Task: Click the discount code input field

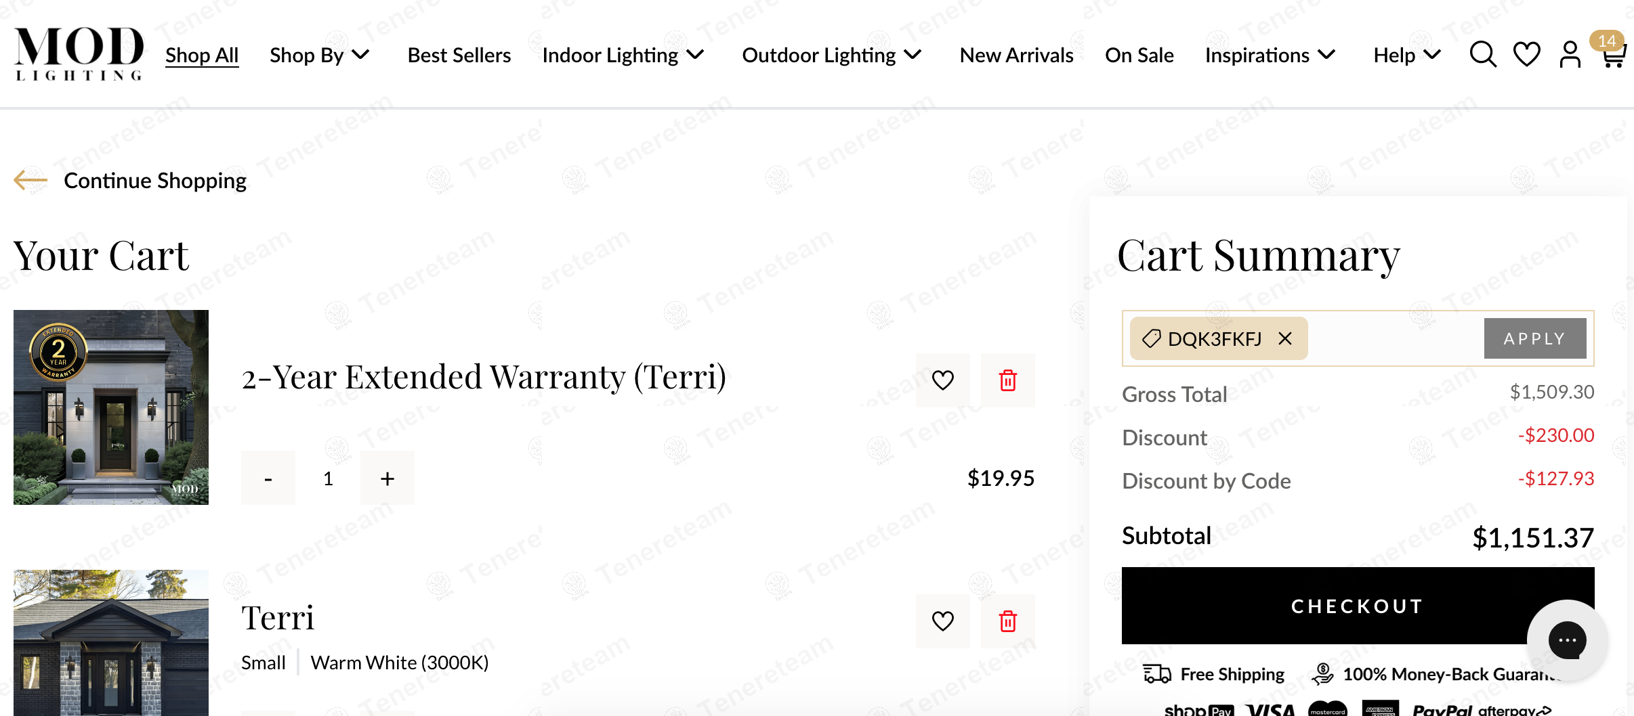Action: click(x=1394, y=338)
